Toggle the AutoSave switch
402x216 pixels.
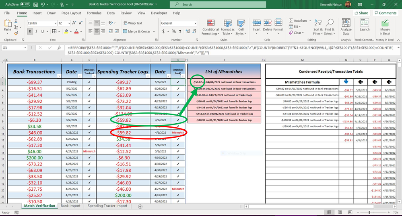pyautogui.click(x=25, y=4)
